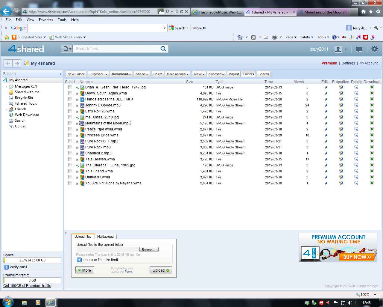Open the messages speech bubble icon
The width and height of the screenshot is (383, 307).
[359, 49]
